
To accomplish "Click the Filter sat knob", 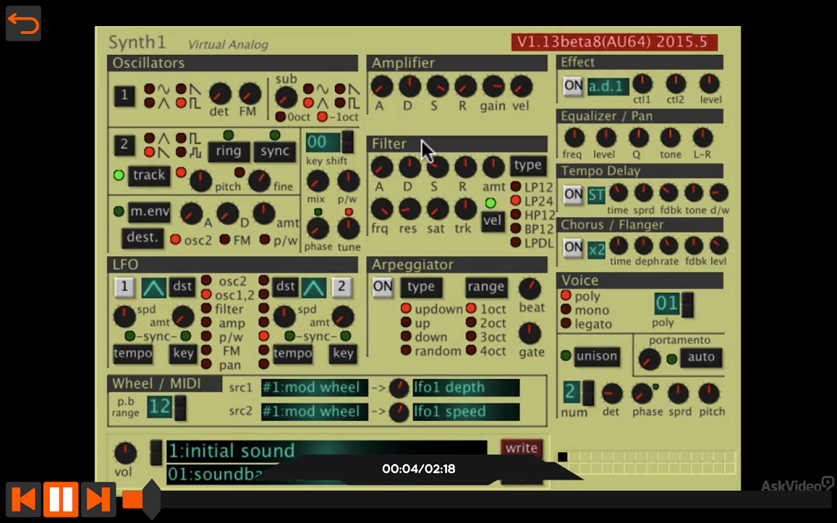I will [437, 209].
